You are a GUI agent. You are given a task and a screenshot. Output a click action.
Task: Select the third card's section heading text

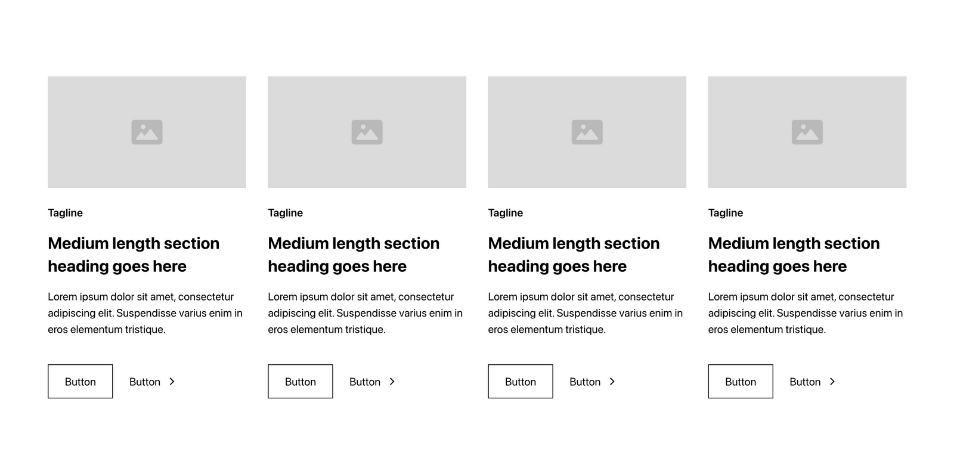(x=574, y=255)
